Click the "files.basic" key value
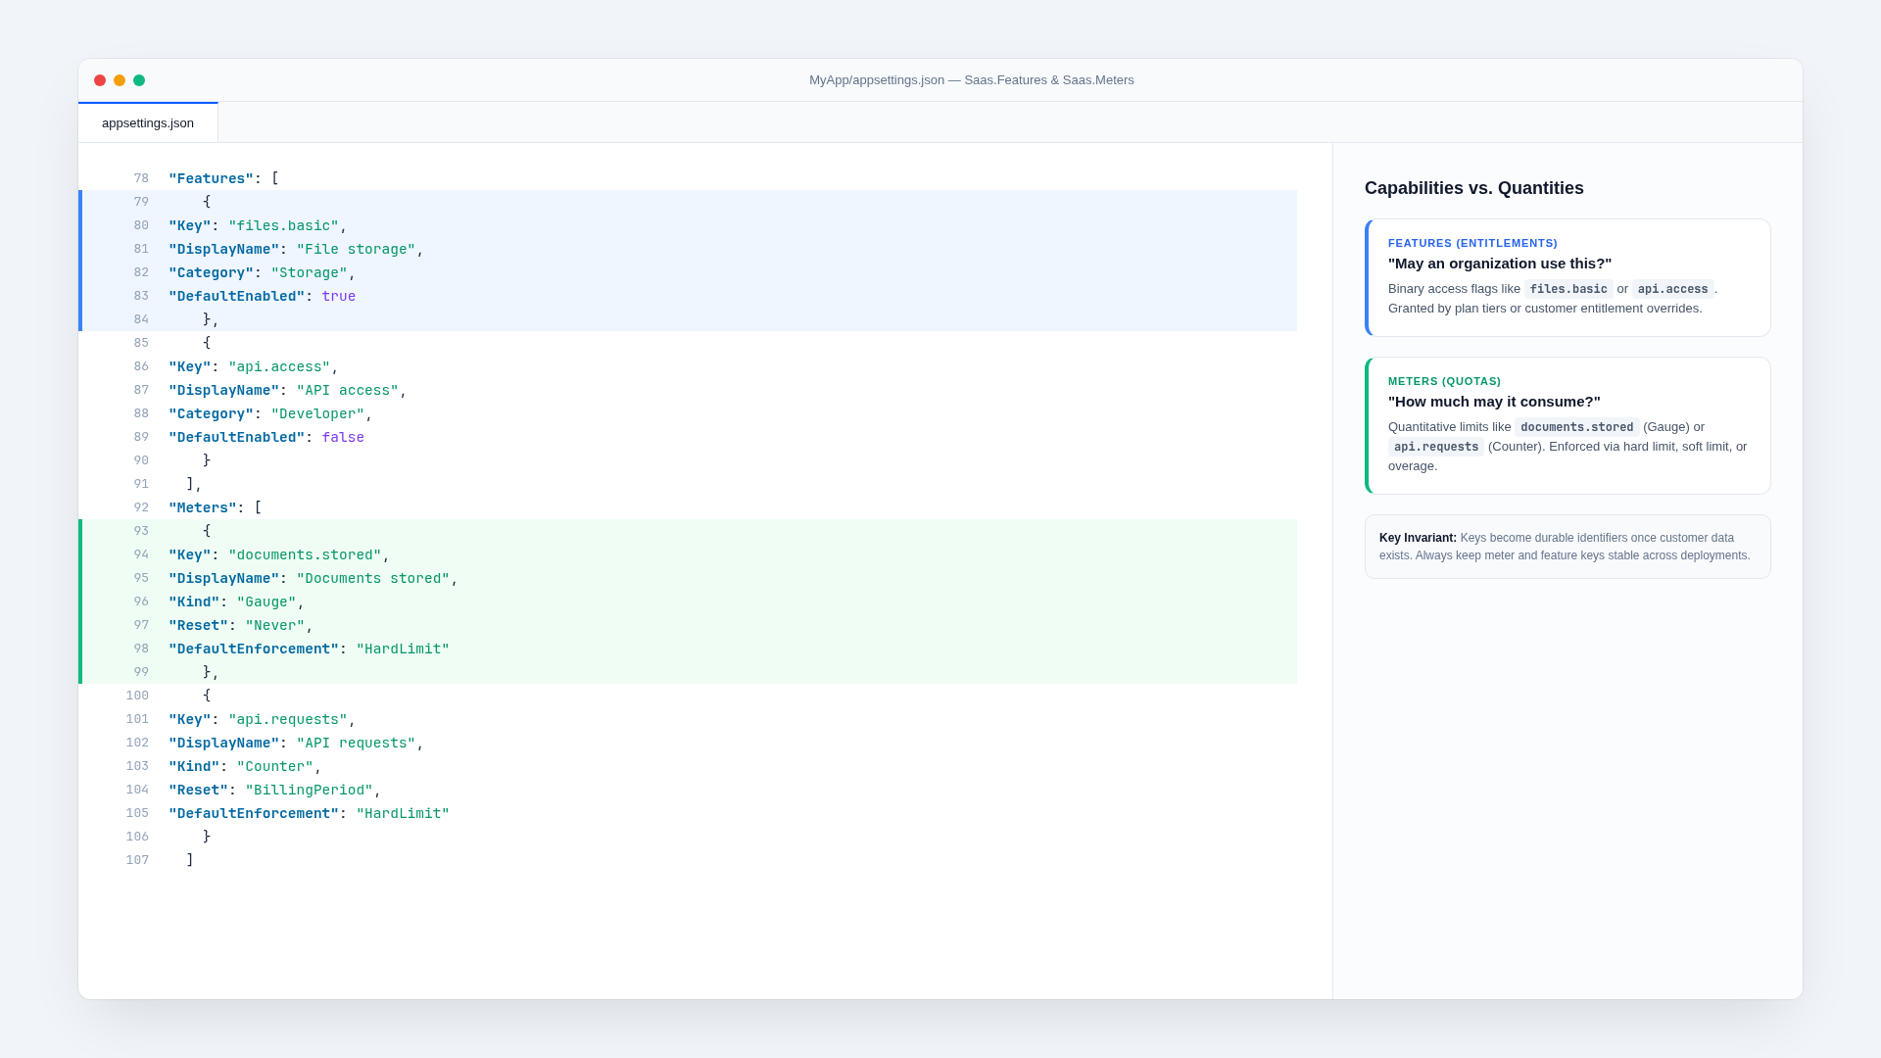This screenshot has height=1058, width=1881. coord(283,225)
